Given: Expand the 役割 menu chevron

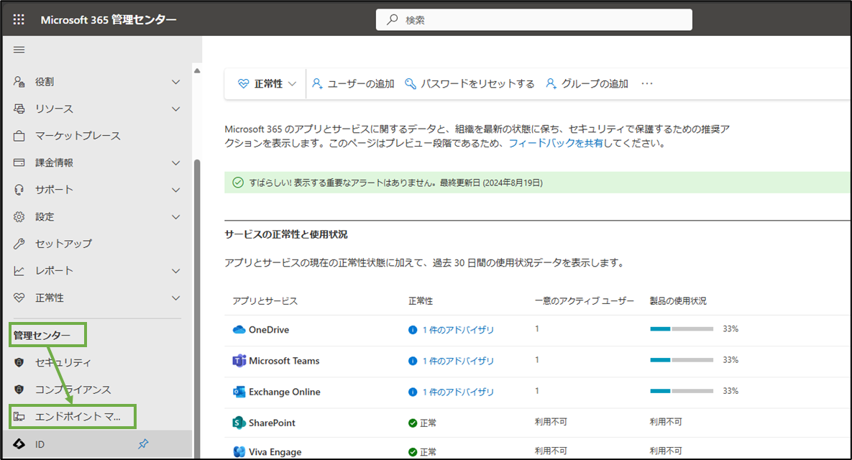Looking at the screenshot, I should (175, 82).
